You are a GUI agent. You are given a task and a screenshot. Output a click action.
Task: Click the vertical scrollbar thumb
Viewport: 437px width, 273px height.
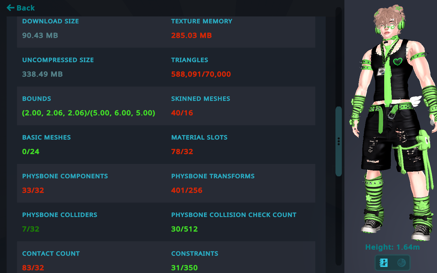(x=339, y=141)
